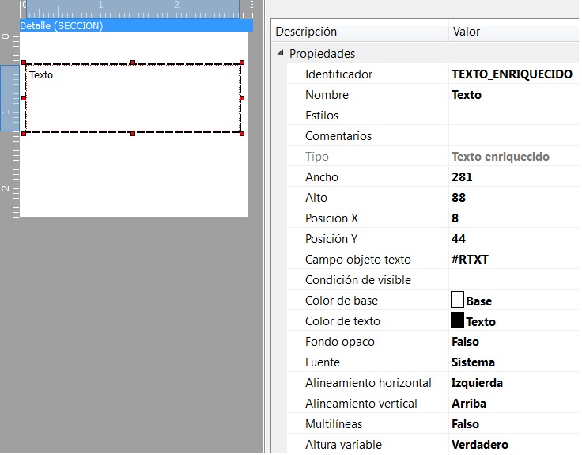
Task: Select Alineamiento horizontal property
Action: [433, 382]
